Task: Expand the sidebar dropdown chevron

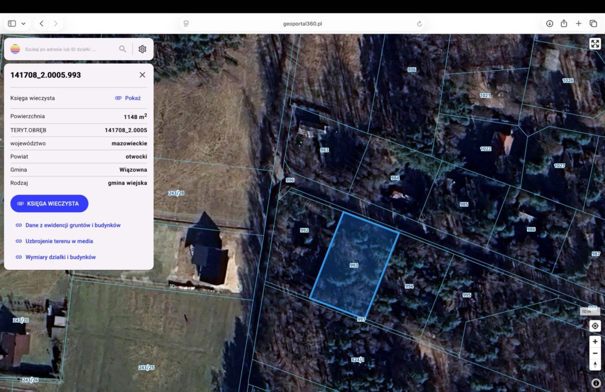Action: pos(24,24)
